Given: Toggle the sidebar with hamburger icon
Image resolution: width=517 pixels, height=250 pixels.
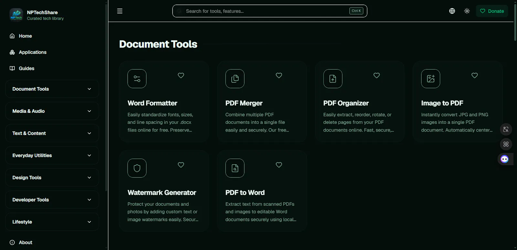Looking at the screenshot, I should 120,11.
